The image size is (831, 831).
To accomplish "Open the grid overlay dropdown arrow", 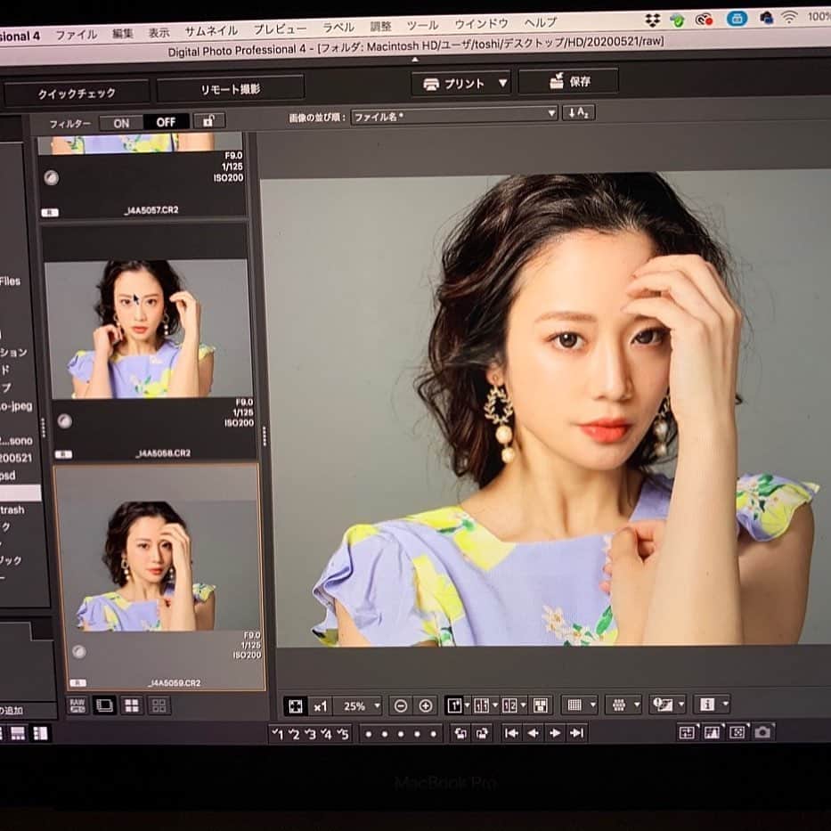I will point(592,705).
